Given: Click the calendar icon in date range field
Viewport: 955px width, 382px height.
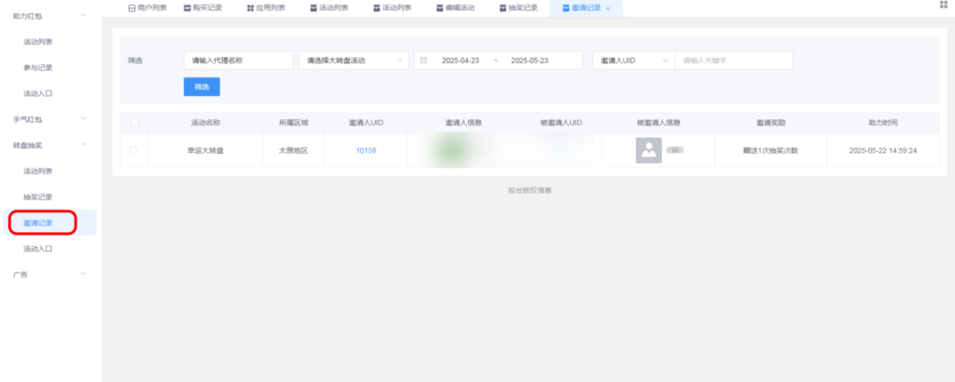Looking at the screenshot, I should 424,61.
